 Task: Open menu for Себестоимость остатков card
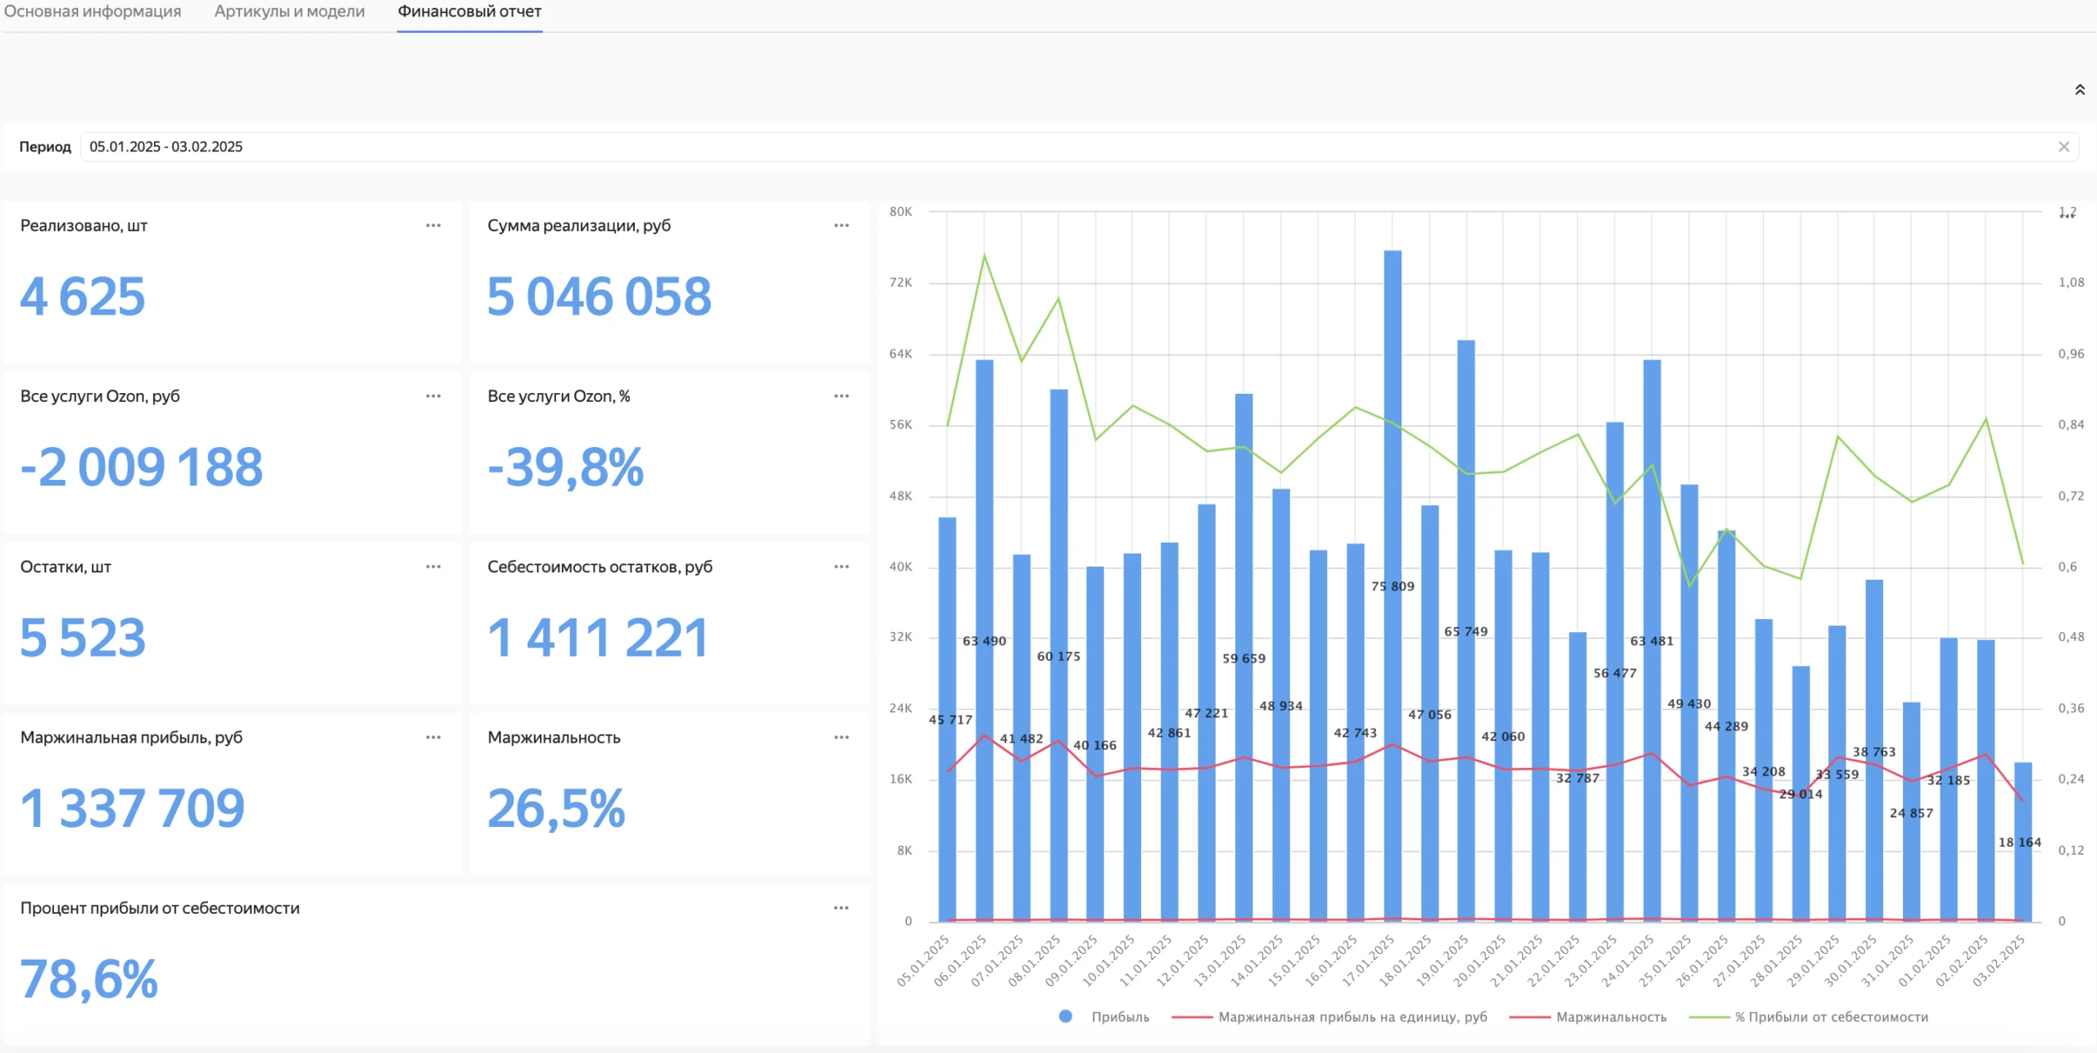click(x=841, y=567)
